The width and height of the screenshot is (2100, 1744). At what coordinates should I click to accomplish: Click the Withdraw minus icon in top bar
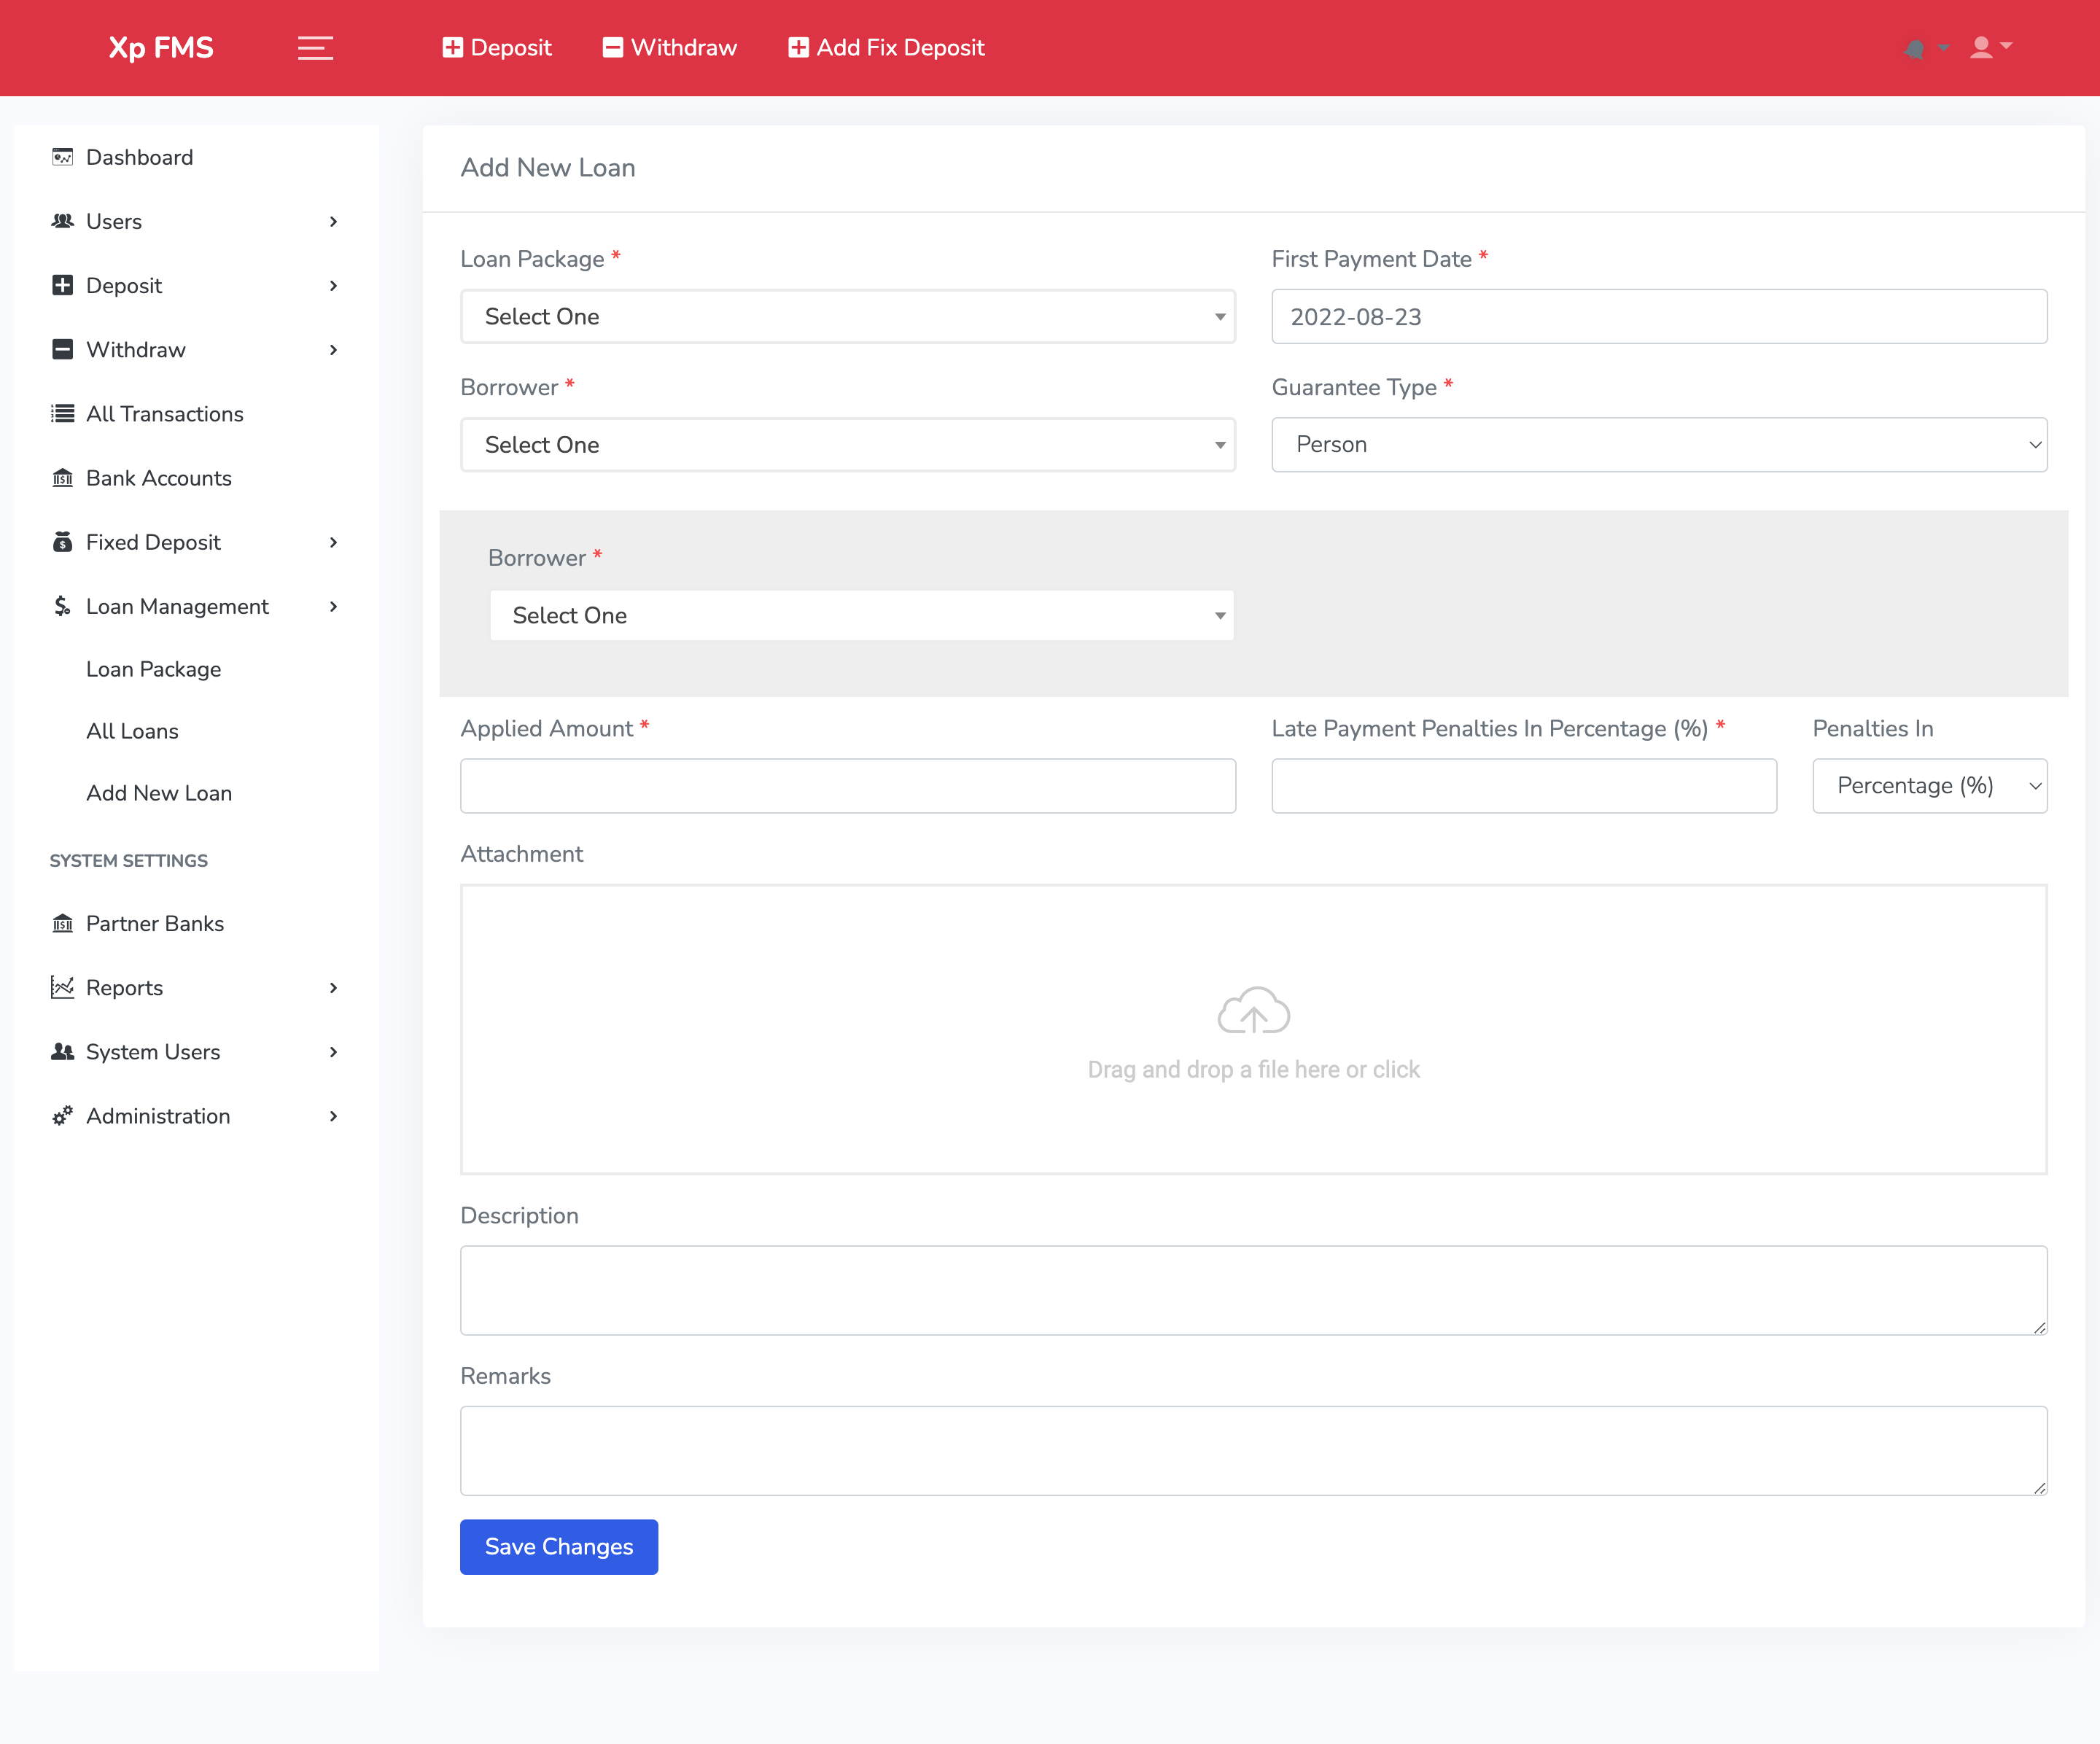click(613, 48)
